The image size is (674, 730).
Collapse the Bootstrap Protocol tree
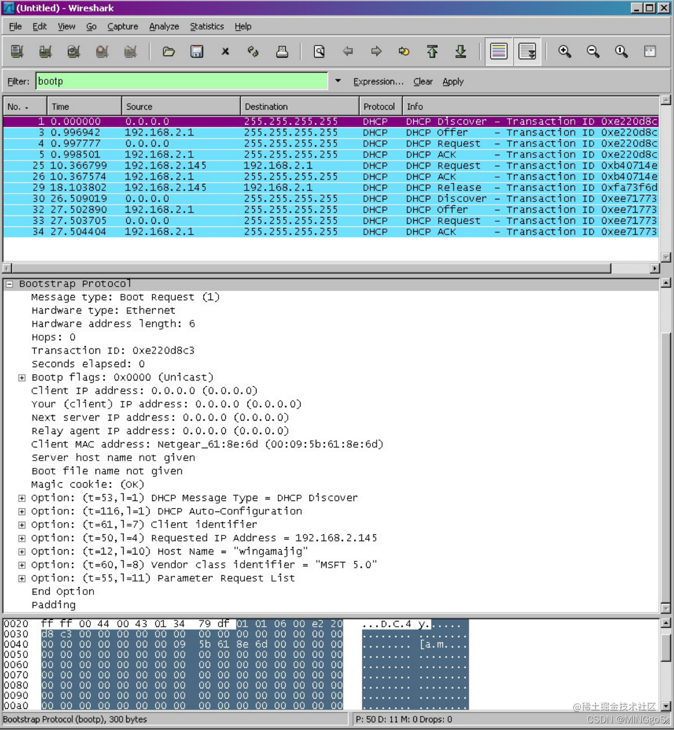9,283
